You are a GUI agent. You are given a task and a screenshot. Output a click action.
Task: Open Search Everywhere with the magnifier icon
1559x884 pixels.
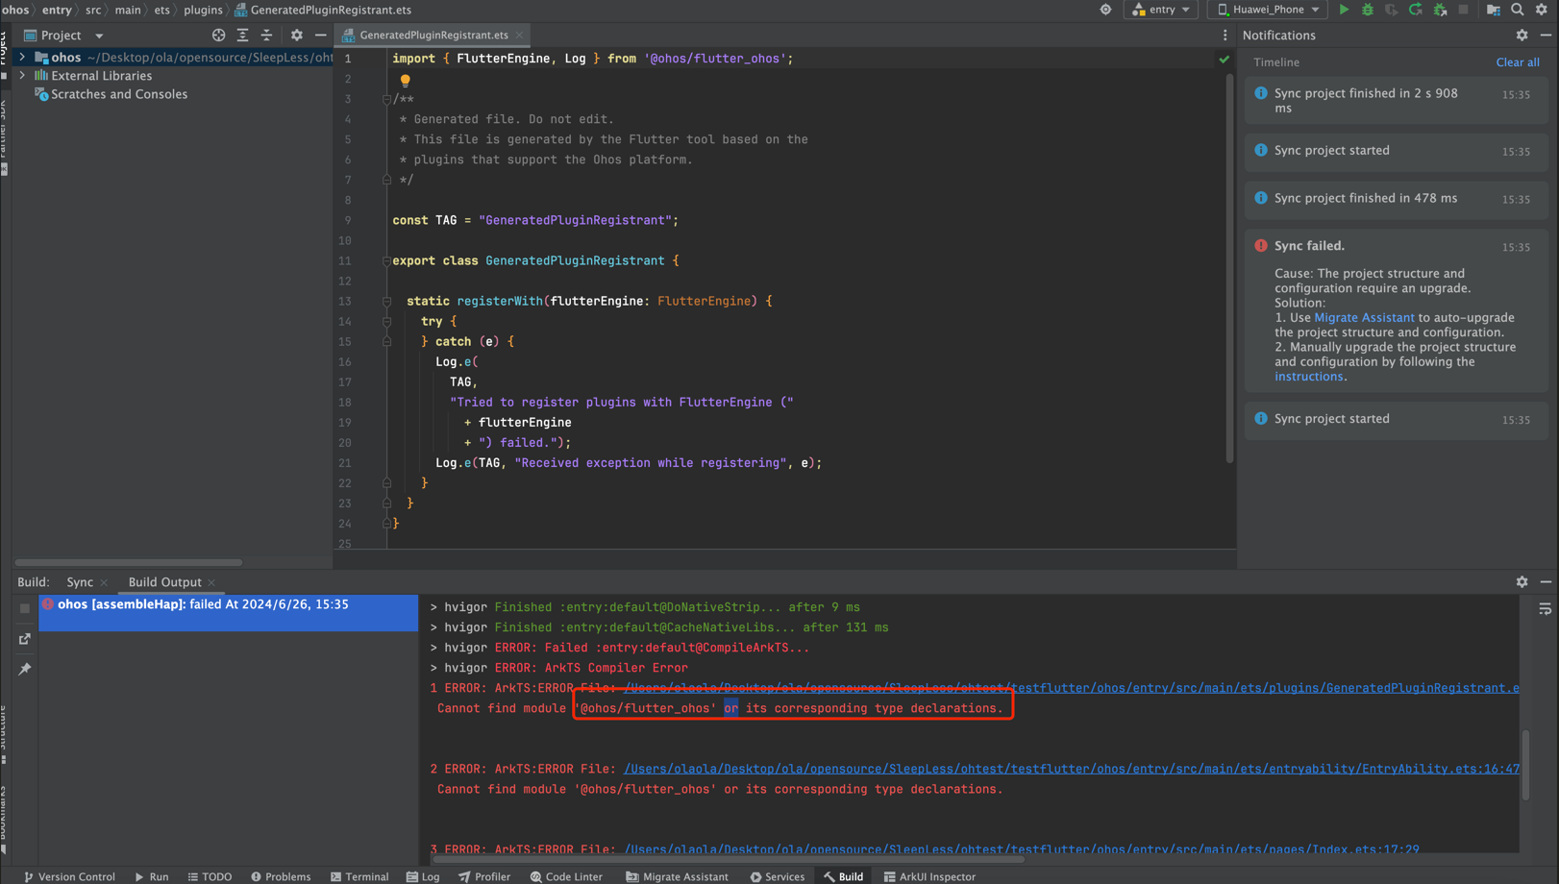[x=1518, y=10]
